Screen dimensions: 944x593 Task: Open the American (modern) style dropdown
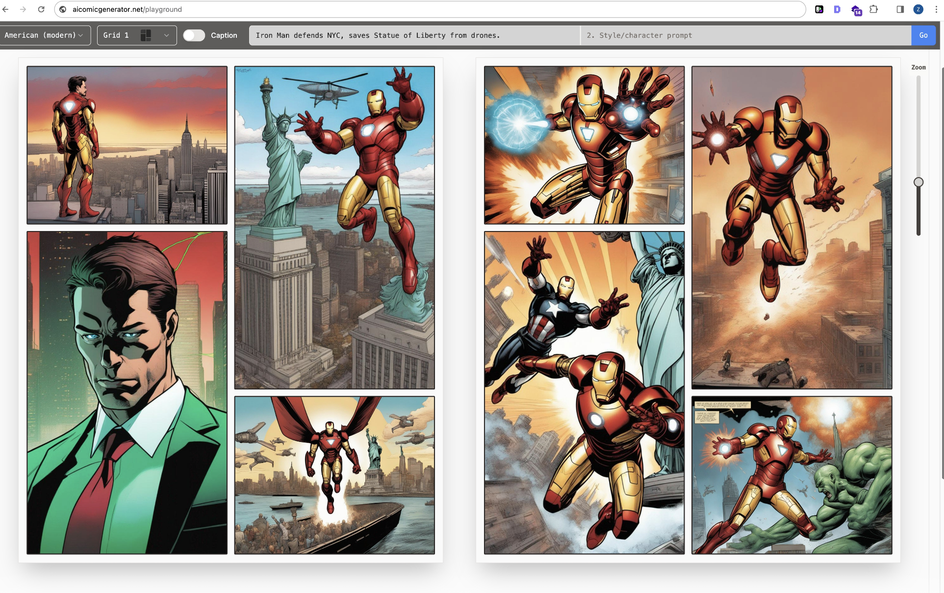pyautogui.click(x=45, y=35)
